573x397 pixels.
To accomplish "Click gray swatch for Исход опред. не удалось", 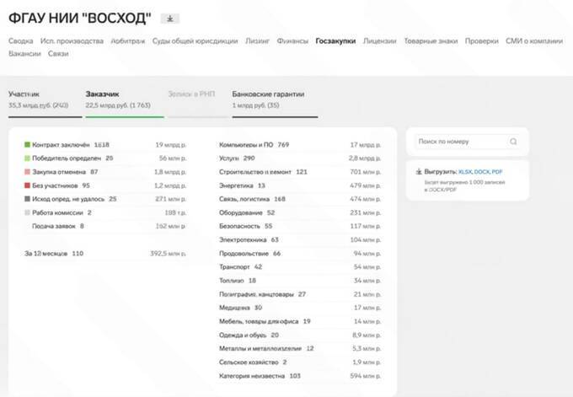I will (27, 199).
